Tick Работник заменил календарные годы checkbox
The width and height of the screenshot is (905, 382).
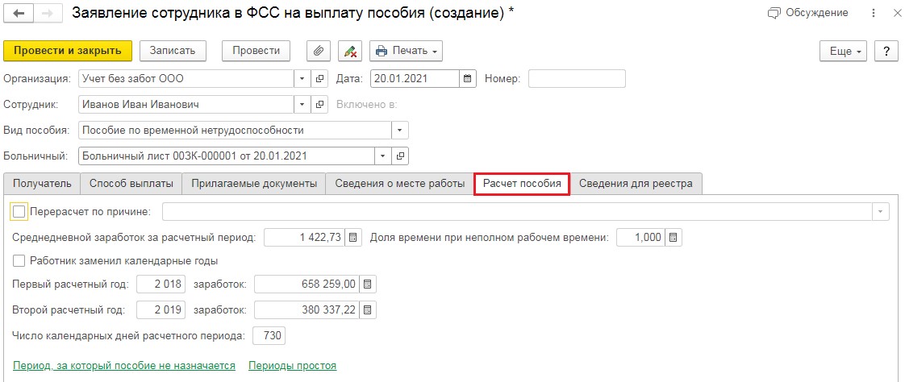[x=19, y=261]
